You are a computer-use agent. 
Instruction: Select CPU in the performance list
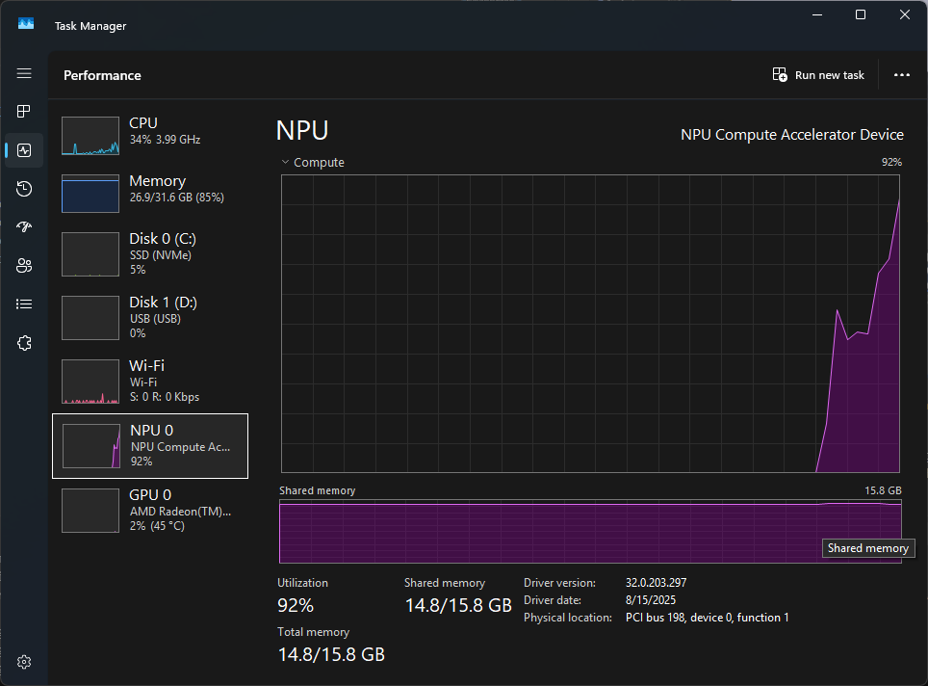149,136
